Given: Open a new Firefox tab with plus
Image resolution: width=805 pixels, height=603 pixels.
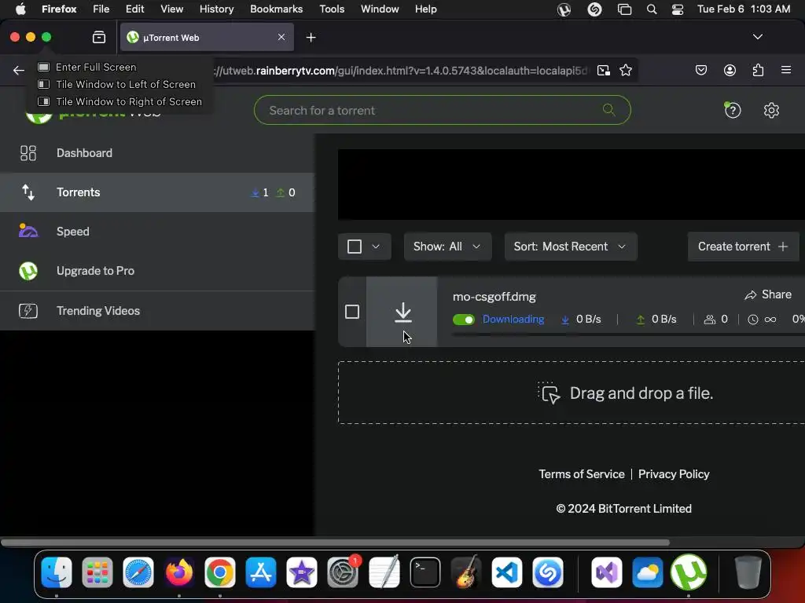Looking at the screenshot, I should tap(311, 38).
